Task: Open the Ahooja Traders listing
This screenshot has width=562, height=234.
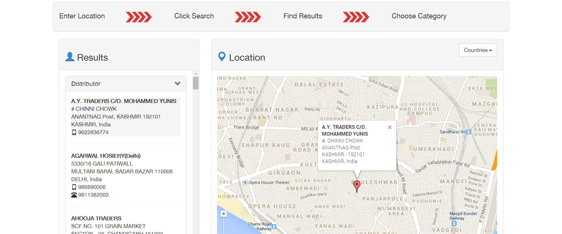Action: tap(96, 218)
